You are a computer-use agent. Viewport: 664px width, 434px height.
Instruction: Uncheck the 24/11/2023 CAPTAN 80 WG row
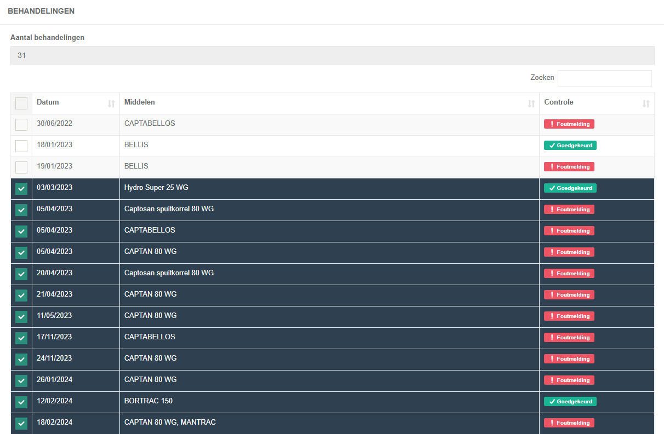[21, 360]
